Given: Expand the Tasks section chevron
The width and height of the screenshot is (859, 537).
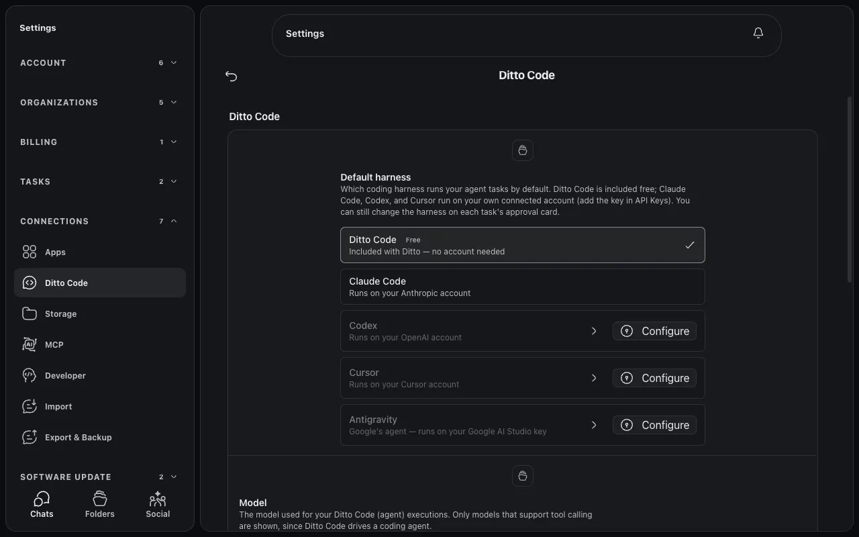Looking at the screenshot, I should 174,181.
